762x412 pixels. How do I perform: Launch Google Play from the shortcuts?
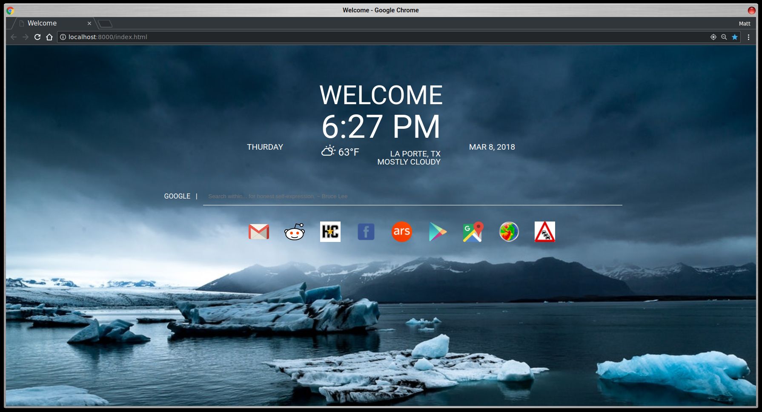tap(437, 232)
